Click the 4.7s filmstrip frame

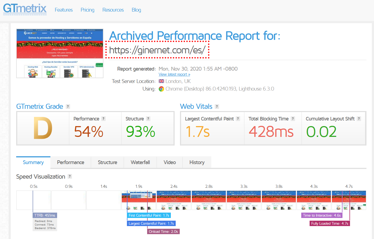click(349, 200)
